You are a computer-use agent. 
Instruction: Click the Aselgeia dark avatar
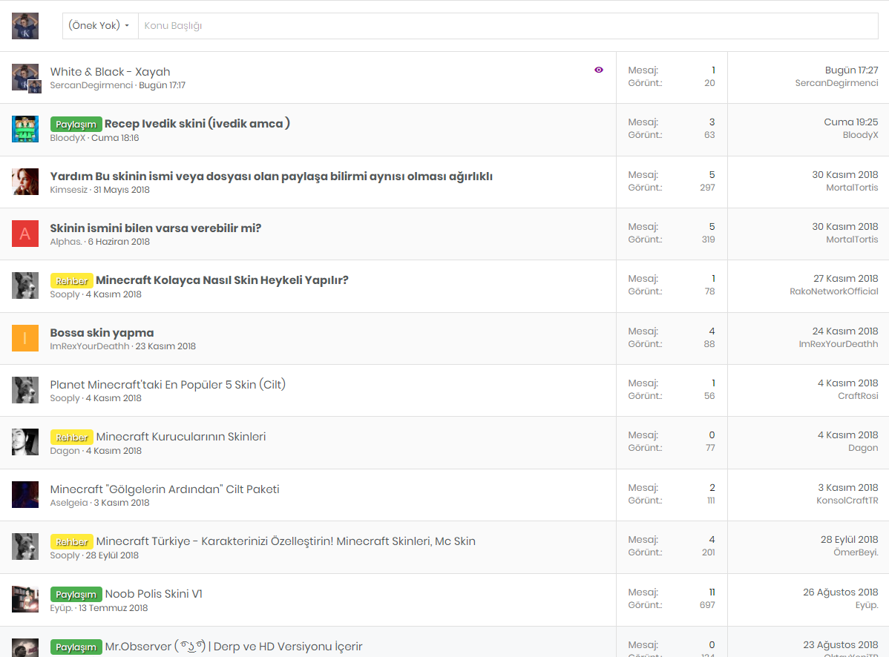pos(25,495)
